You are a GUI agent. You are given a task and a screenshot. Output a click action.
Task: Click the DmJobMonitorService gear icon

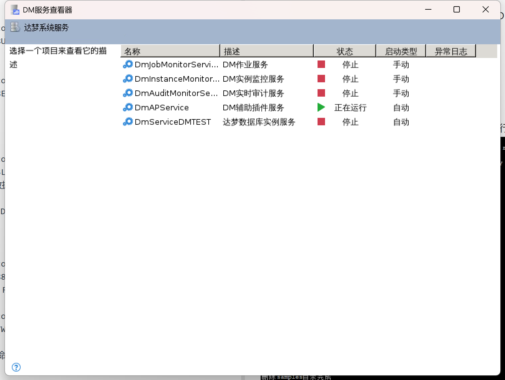click(128, 64)
